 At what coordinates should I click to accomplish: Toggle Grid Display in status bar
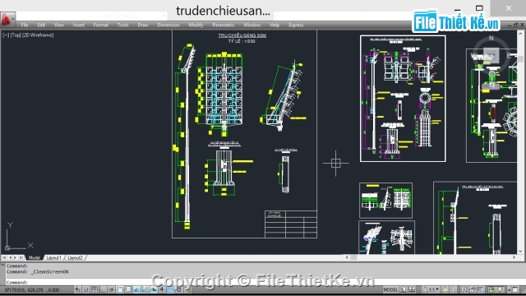tap(95, 289)
